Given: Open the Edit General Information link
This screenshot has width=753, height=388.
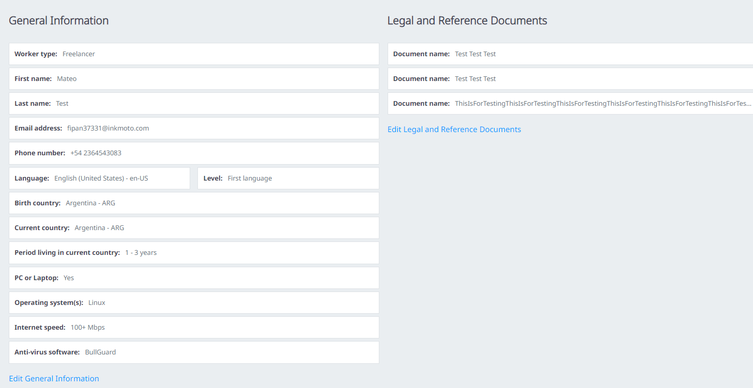Looking at the screenshot, I should (54, 379).
